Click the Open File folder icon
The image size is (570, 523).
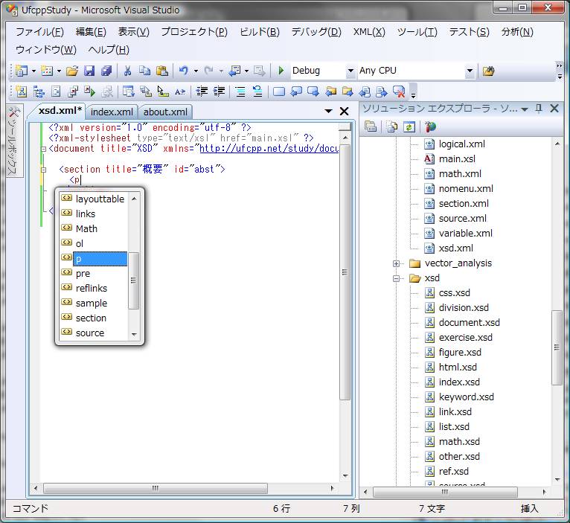point(72,71)
